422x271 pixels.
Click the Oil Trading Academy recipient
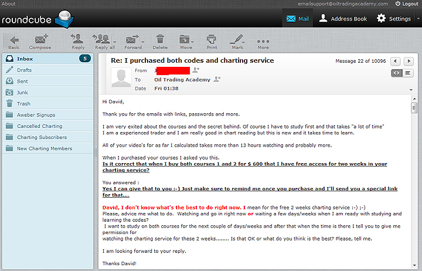(x=182, y=80)
